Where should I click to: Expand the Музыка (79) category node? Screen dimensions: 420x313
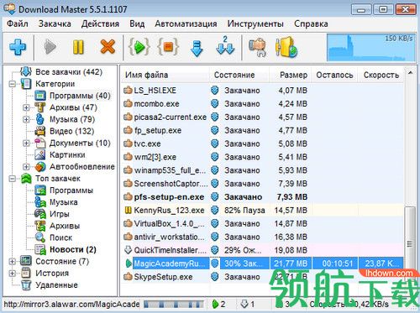(x=26, y=119)
